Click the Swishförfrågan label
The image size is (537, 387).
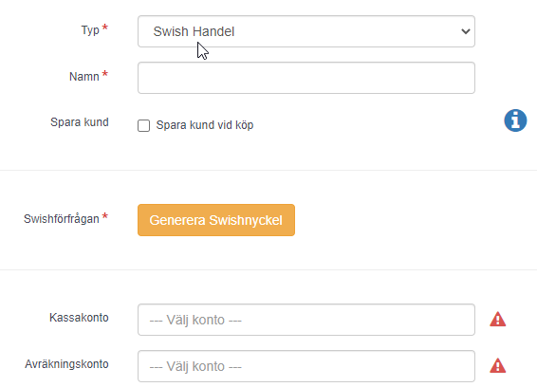(x=62, y=219)
